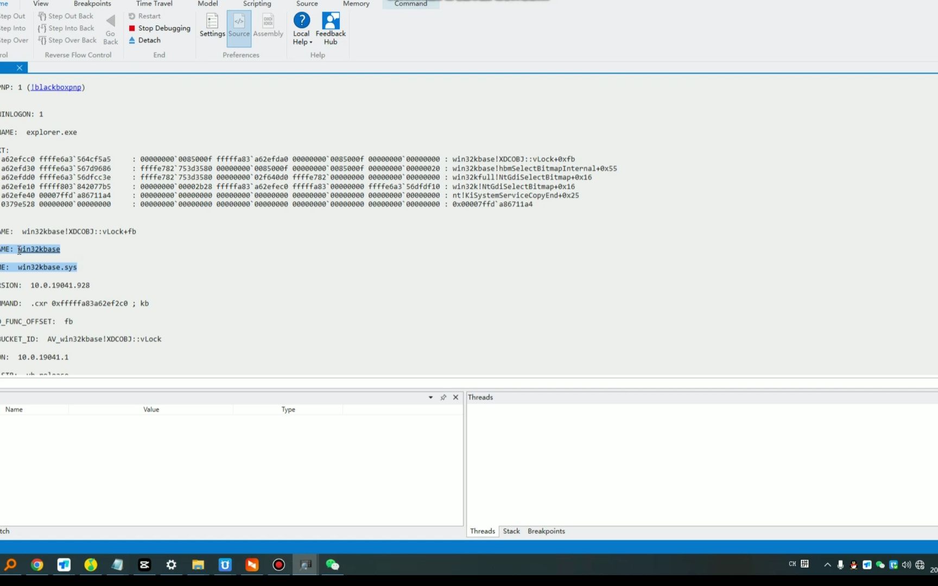Open the yellow QQ Music taskbar icon
This screenshot has width=938, height=586.
point(91,565)
